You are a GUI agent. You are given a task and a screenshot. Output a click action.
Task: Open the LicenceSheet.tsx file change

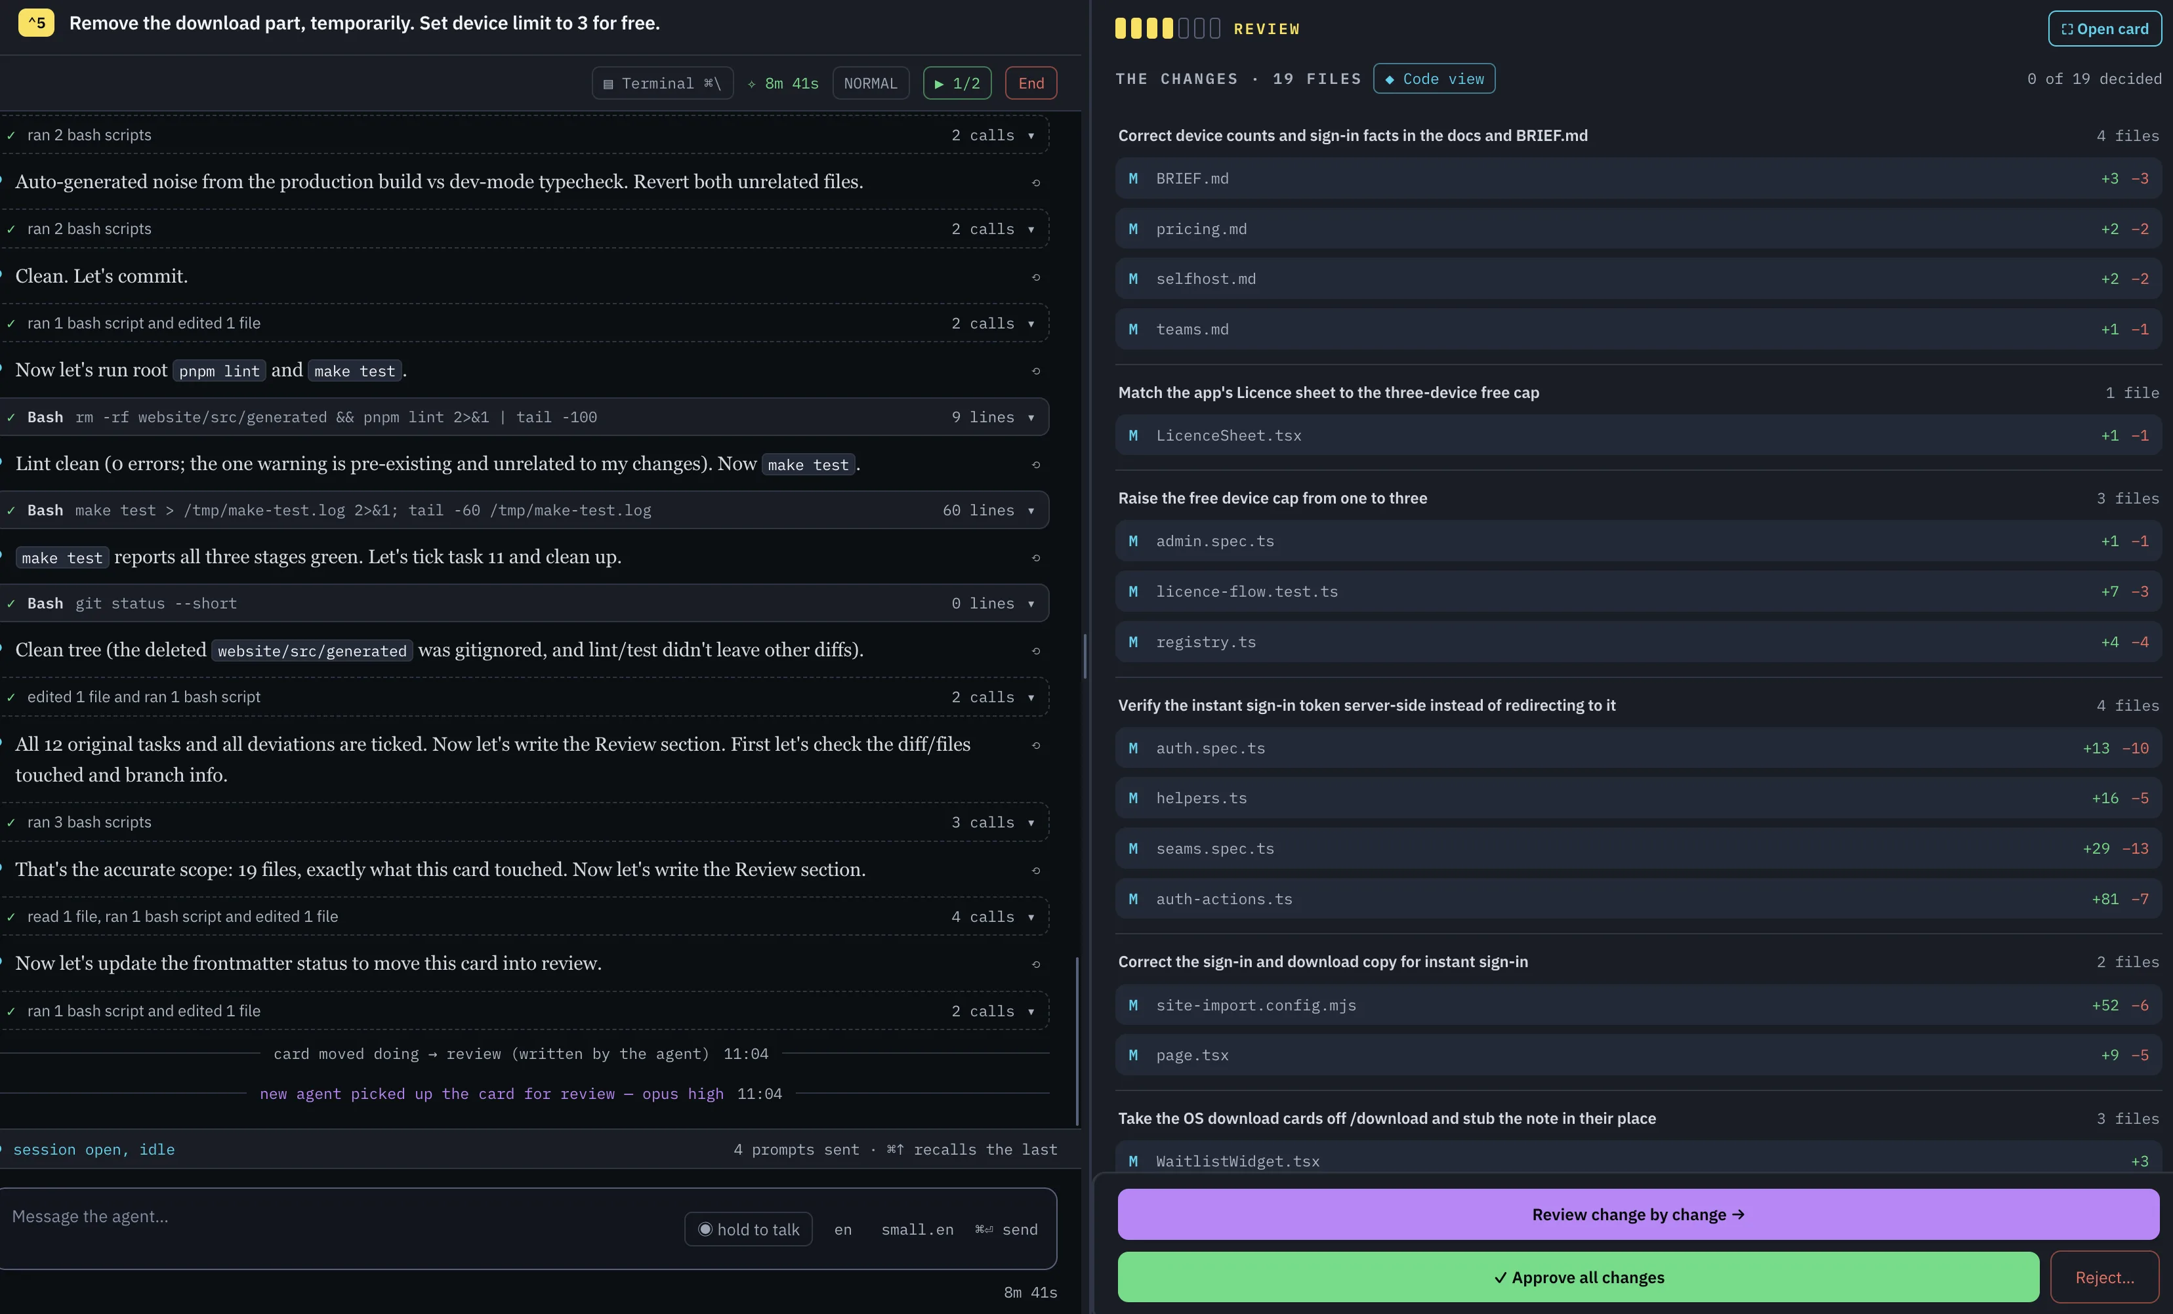point(1638,435)
